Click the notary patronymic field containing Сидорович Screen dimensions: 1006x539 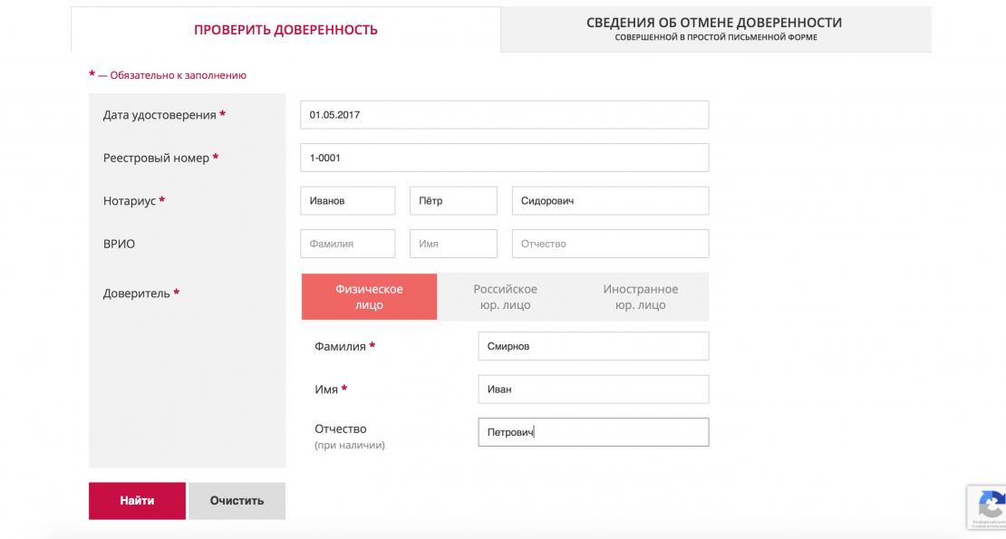coord(610,200)
